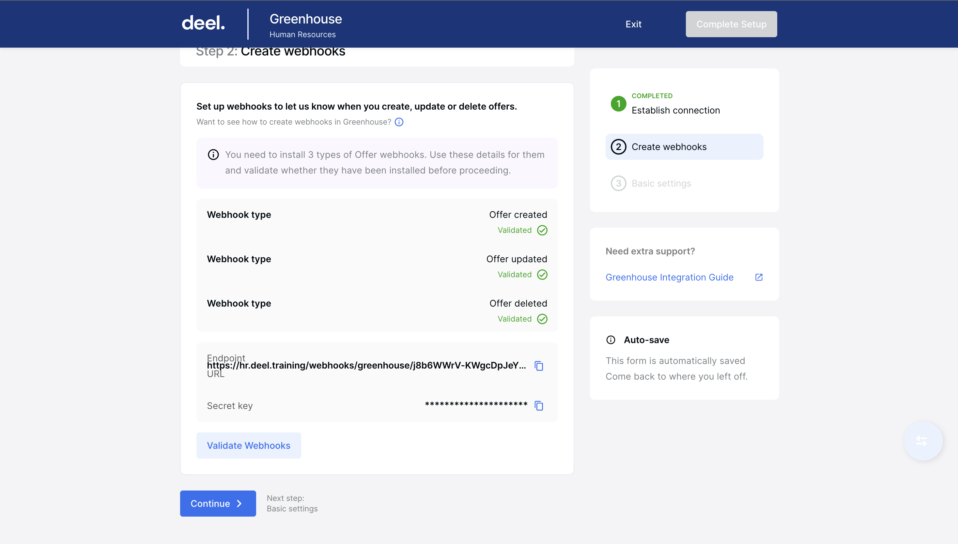
Task: Click step 3 number circle
Action: click(618, 183)
